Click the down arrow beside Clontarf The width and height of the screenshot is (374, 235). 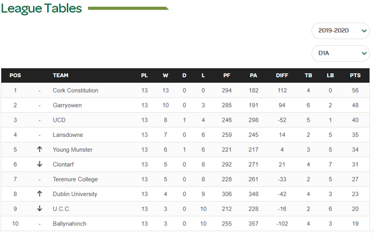tap(39, 165)
